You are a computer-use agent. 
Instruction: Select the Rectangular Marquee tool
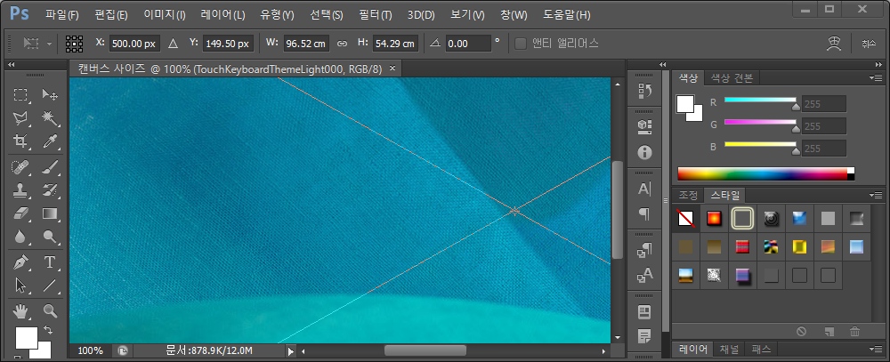[21, 95]
